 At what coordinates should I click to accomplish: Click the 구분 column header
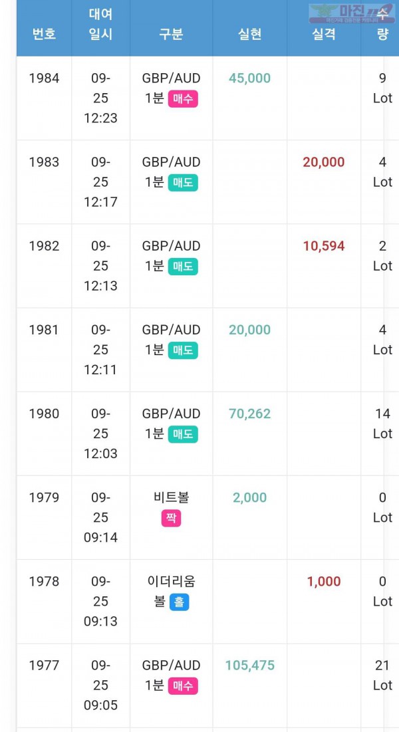tap(171, 34)
